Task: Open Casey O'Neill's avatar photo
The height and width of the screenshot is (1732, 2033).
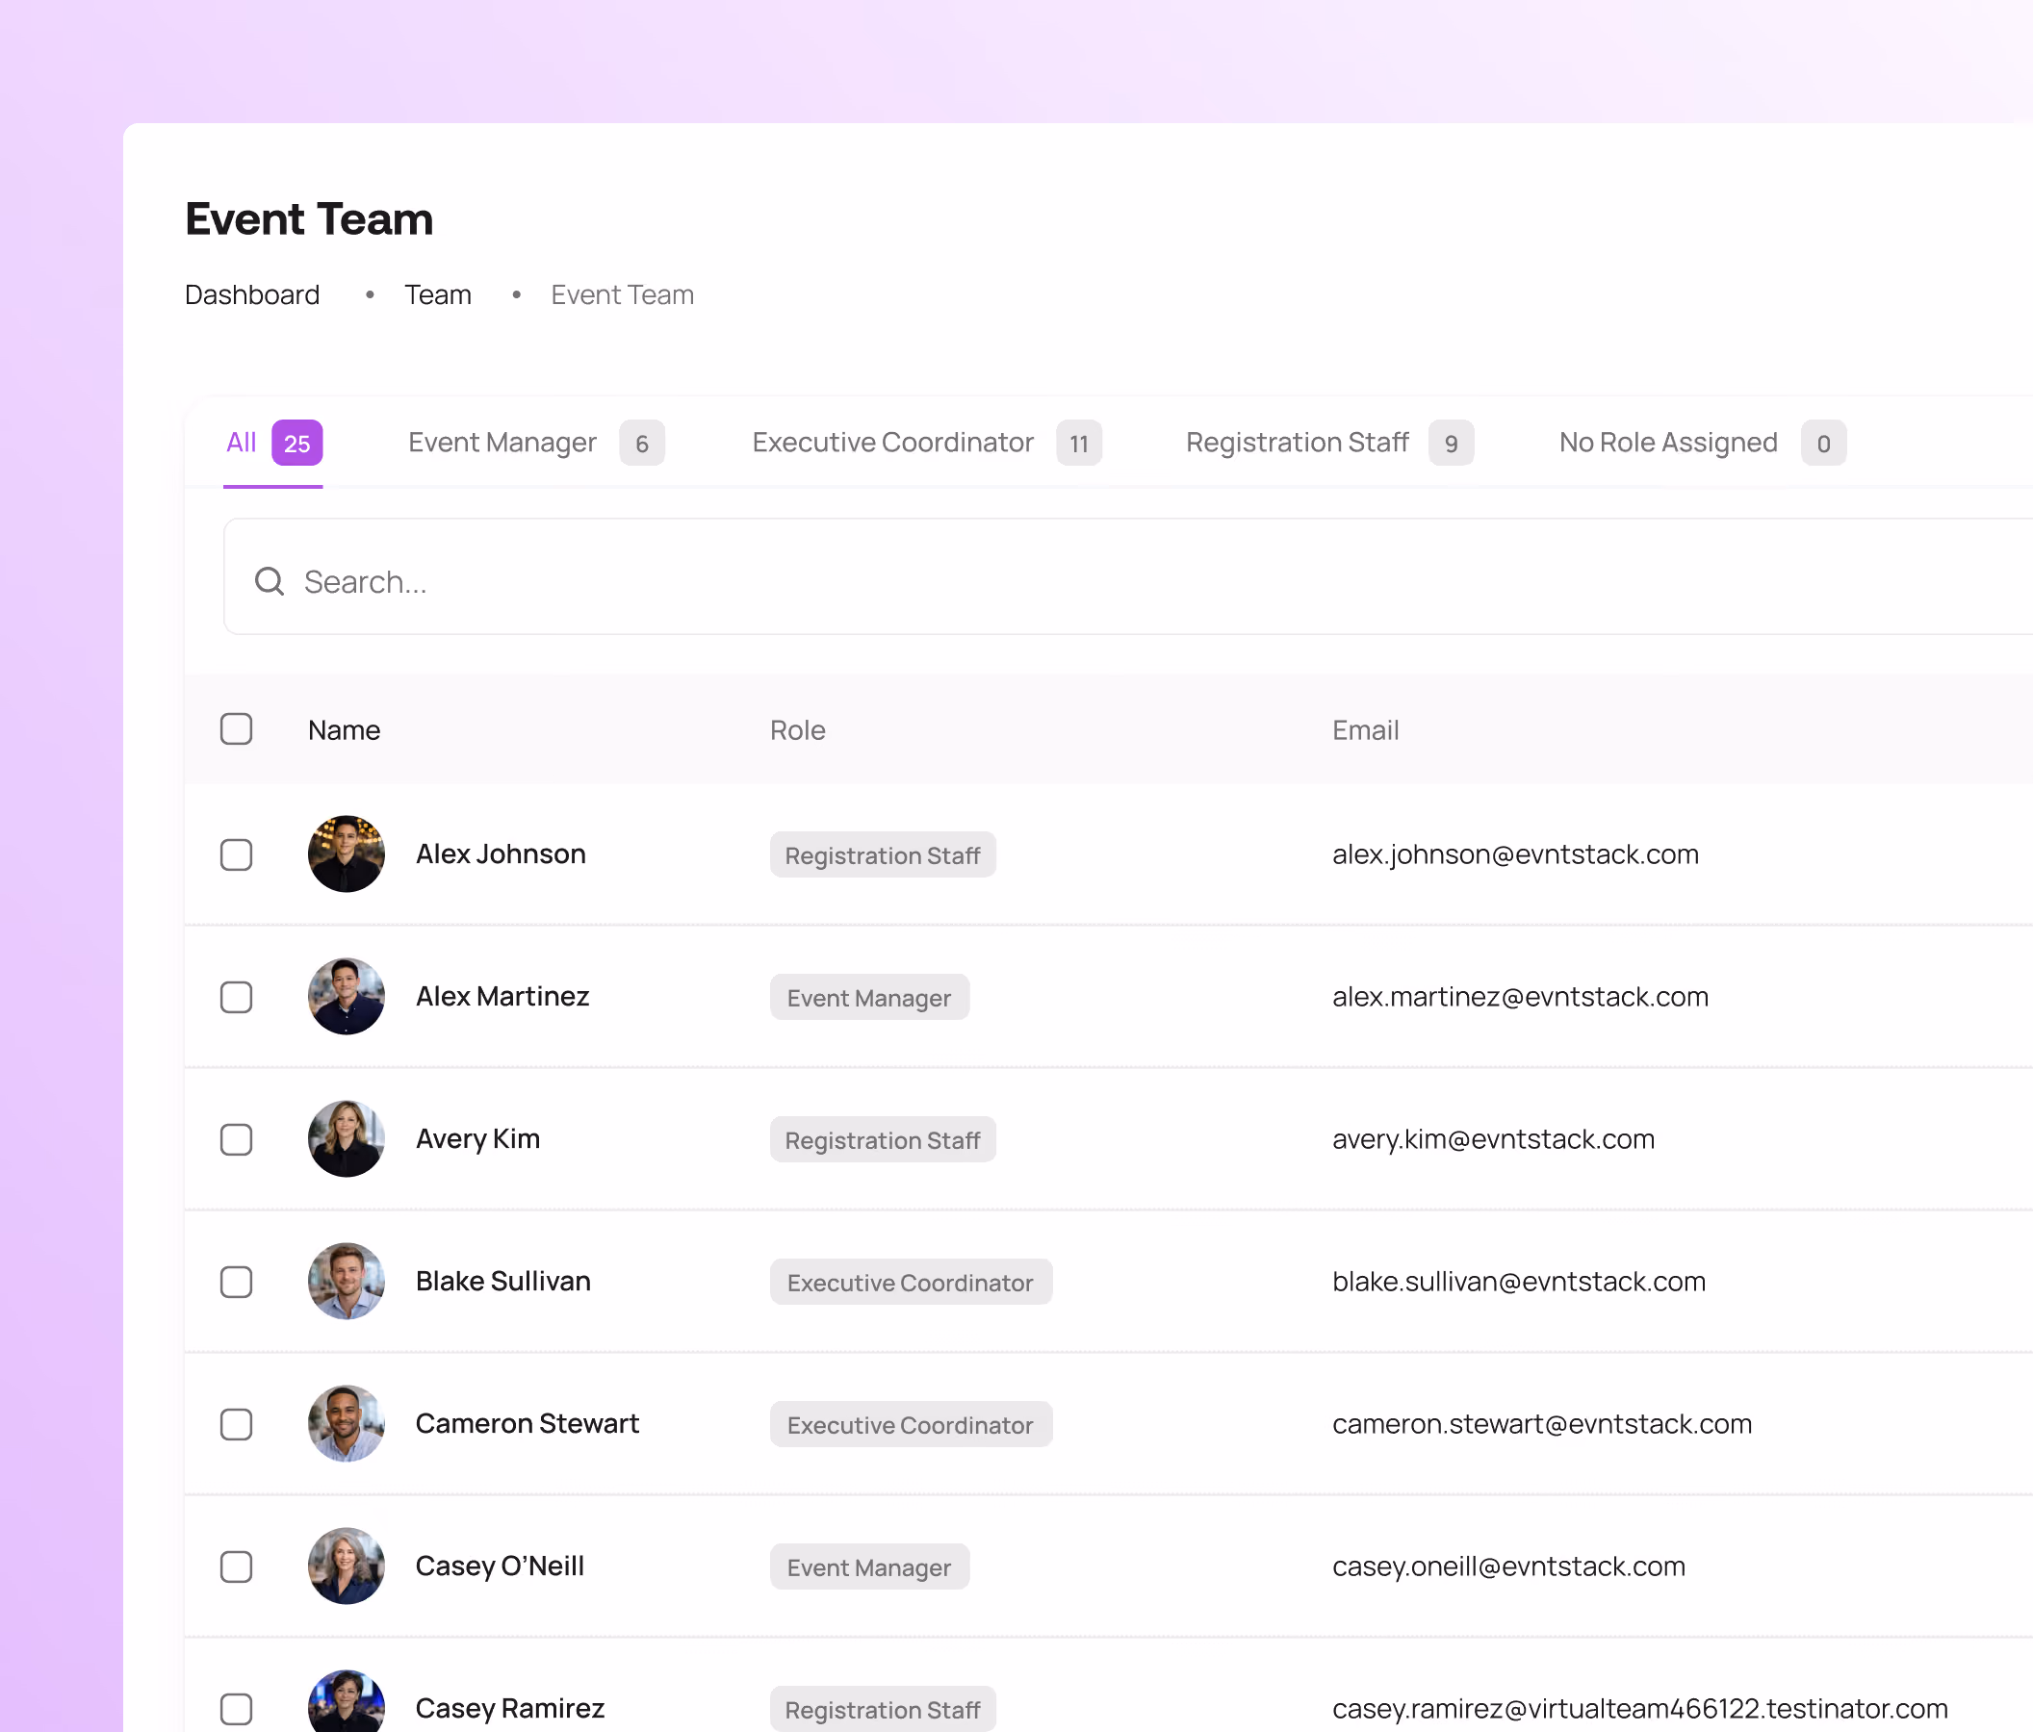Action: click(x=347, y=1566)
